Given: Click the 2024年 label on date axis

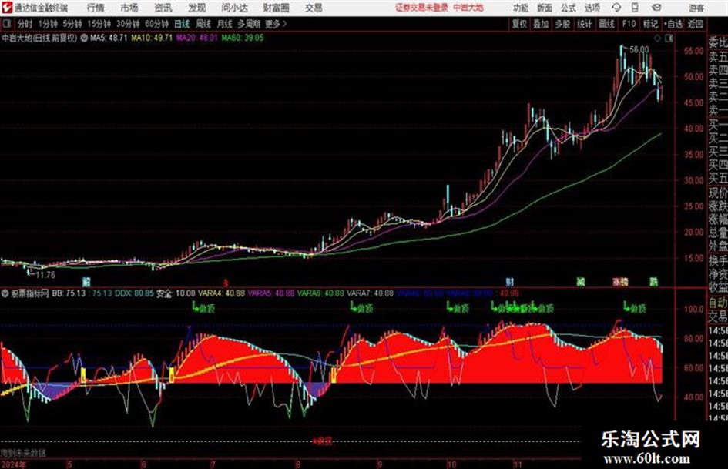Looking at the screenshot, I should 13,464.
